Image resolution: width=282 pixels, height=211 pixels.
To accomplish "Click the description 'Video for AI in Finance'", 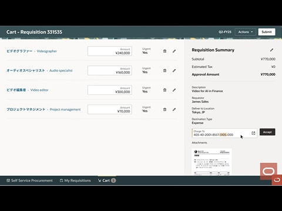I will point(207,91).
